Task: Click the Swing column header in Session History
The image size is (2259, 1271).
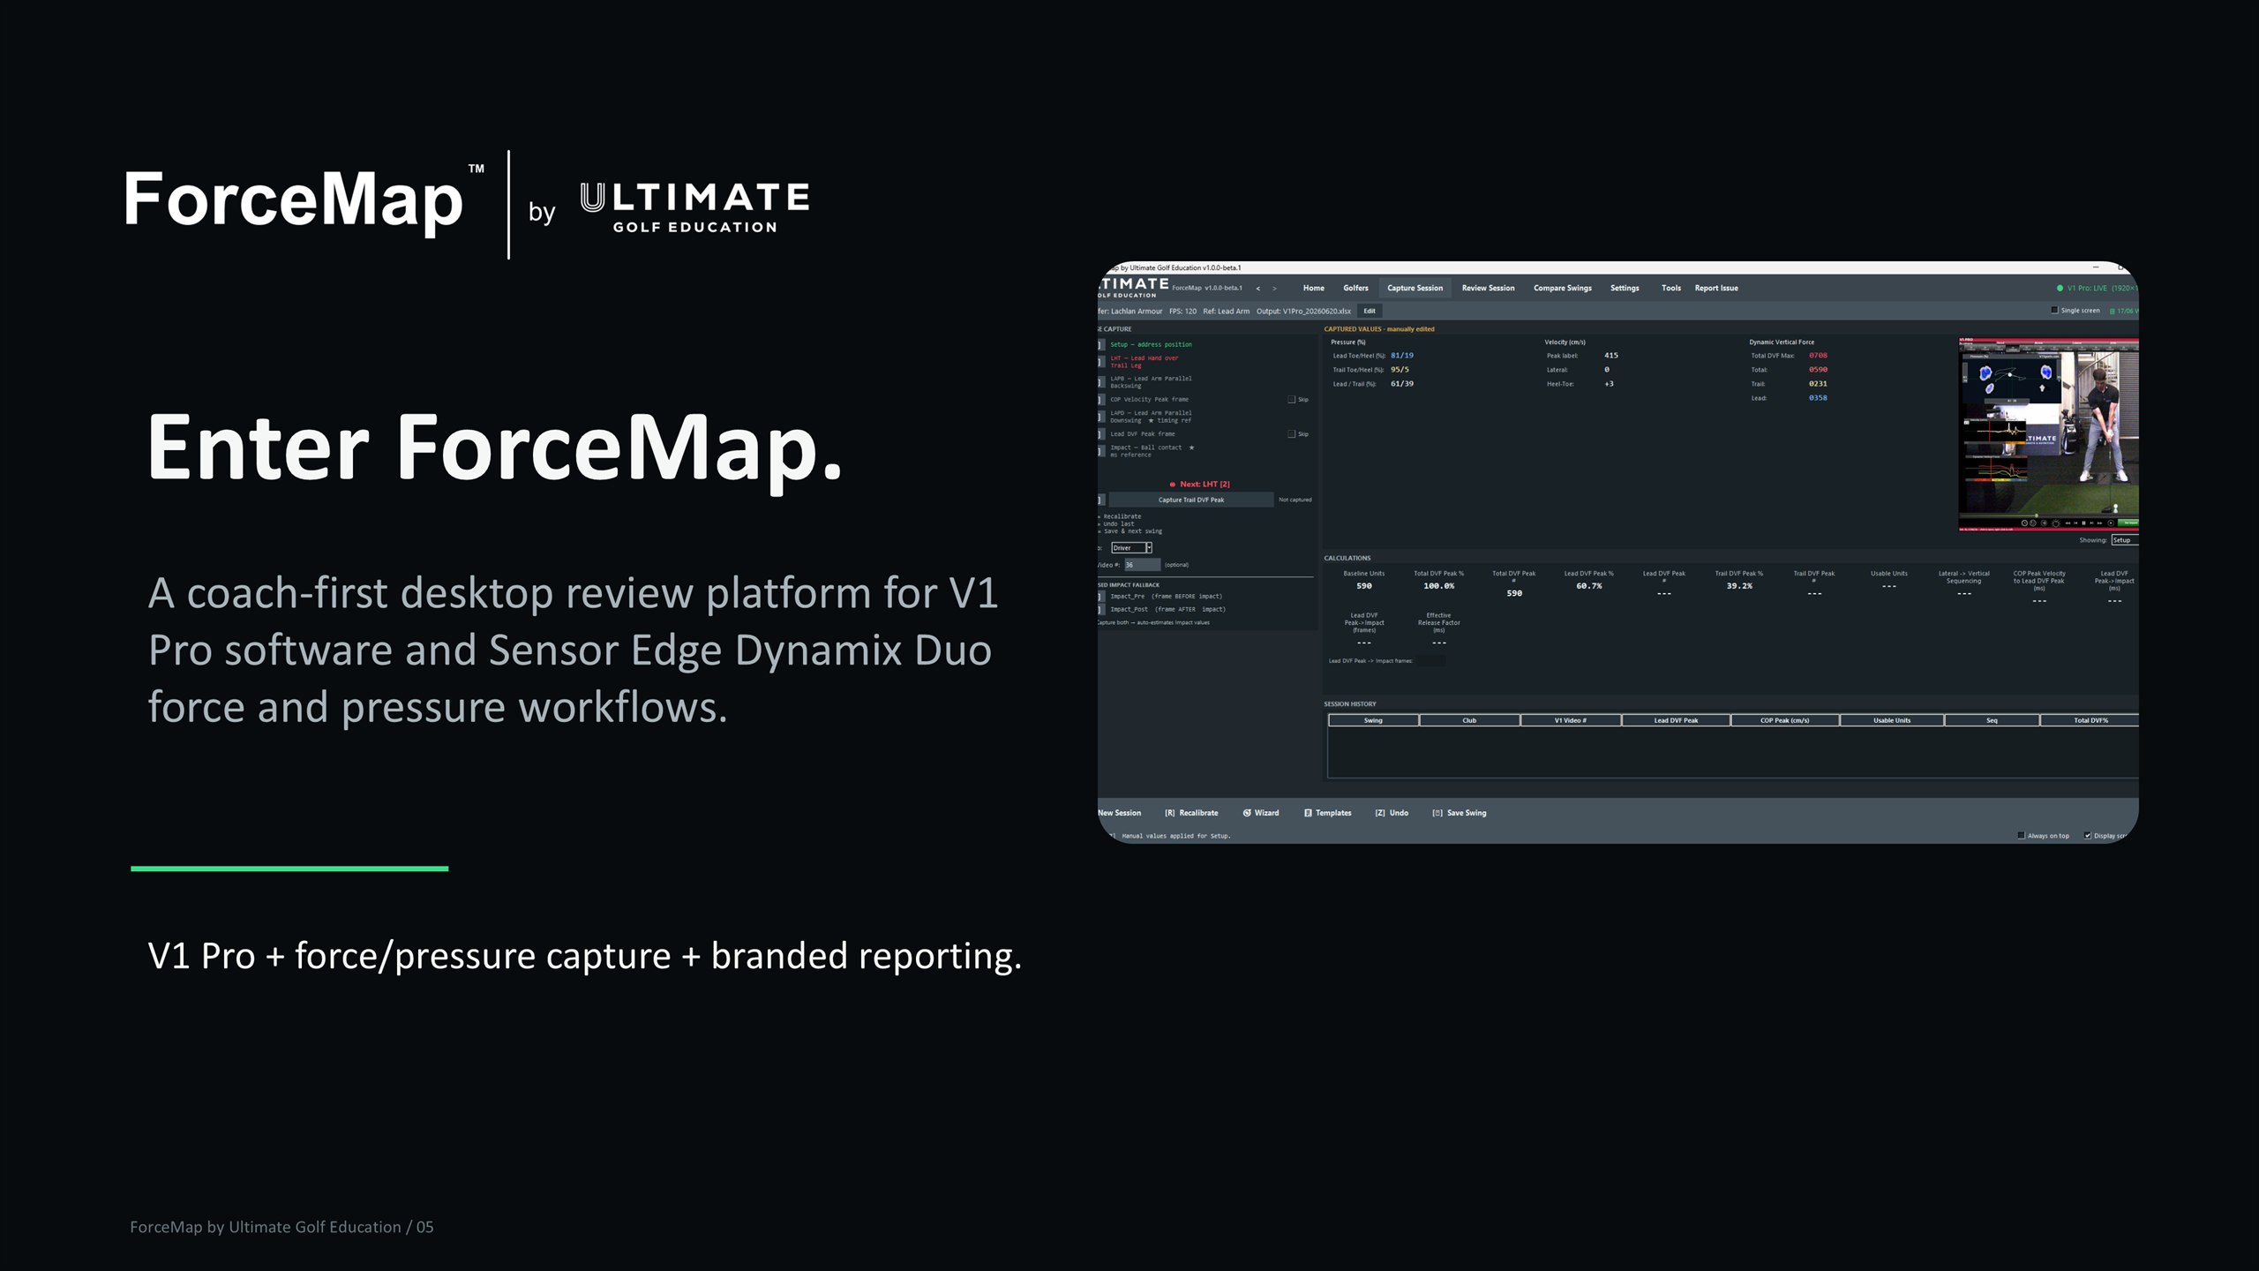Action: pyautogui.click(x=1373, y=720)
